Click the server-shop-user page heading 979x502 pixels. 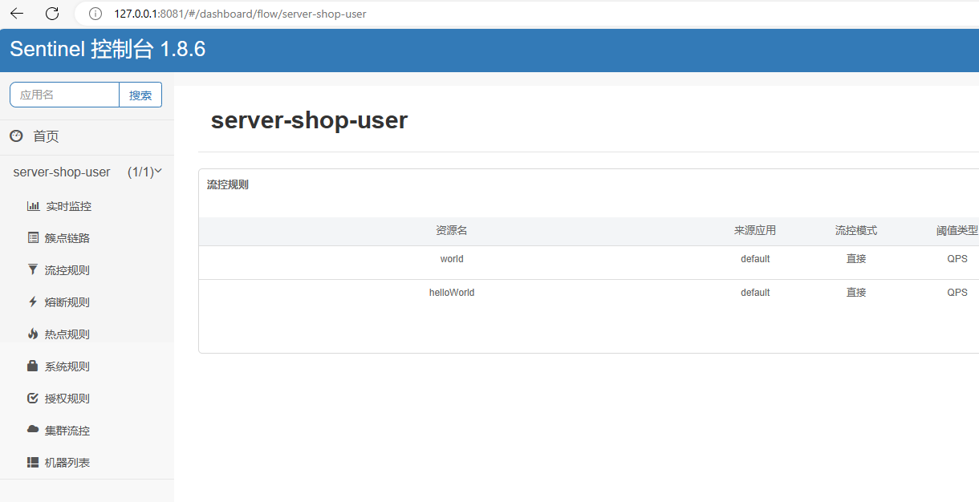309,120
